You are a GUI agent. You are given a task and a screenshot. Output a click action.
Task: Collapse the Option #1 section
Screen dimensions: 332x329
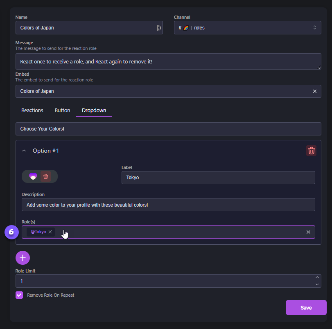coord(24,151)
